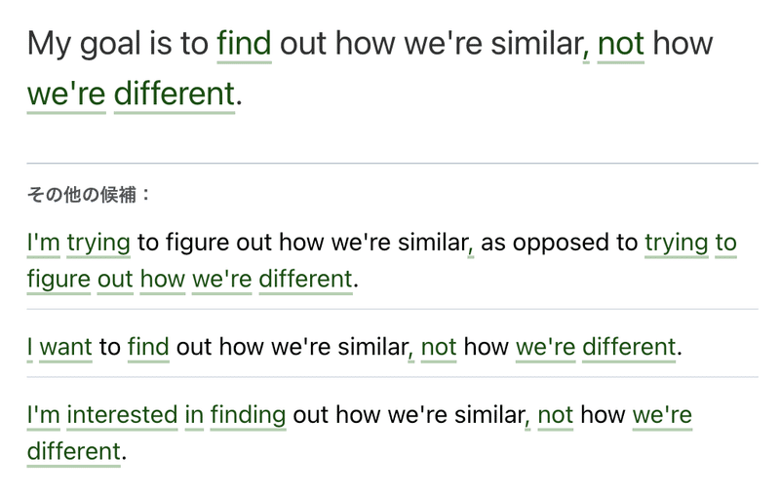Click first "trying" in the first alternative

coord(98,243)
